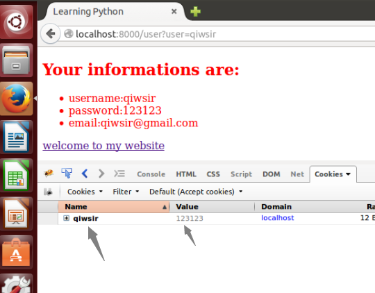Go forward with Firebug right arrow
The height and width of the screenshot is (293, 375).
(101, 174)
